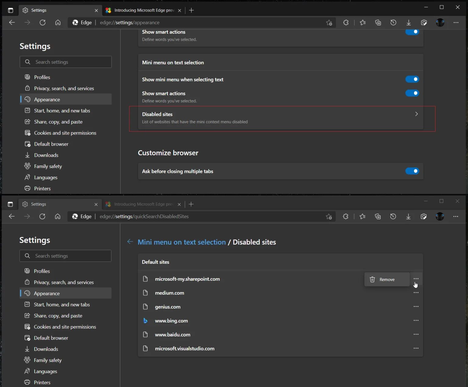
Task: Open Downloads arrow icon in bottom toolbar
Action: click(408, 216)
